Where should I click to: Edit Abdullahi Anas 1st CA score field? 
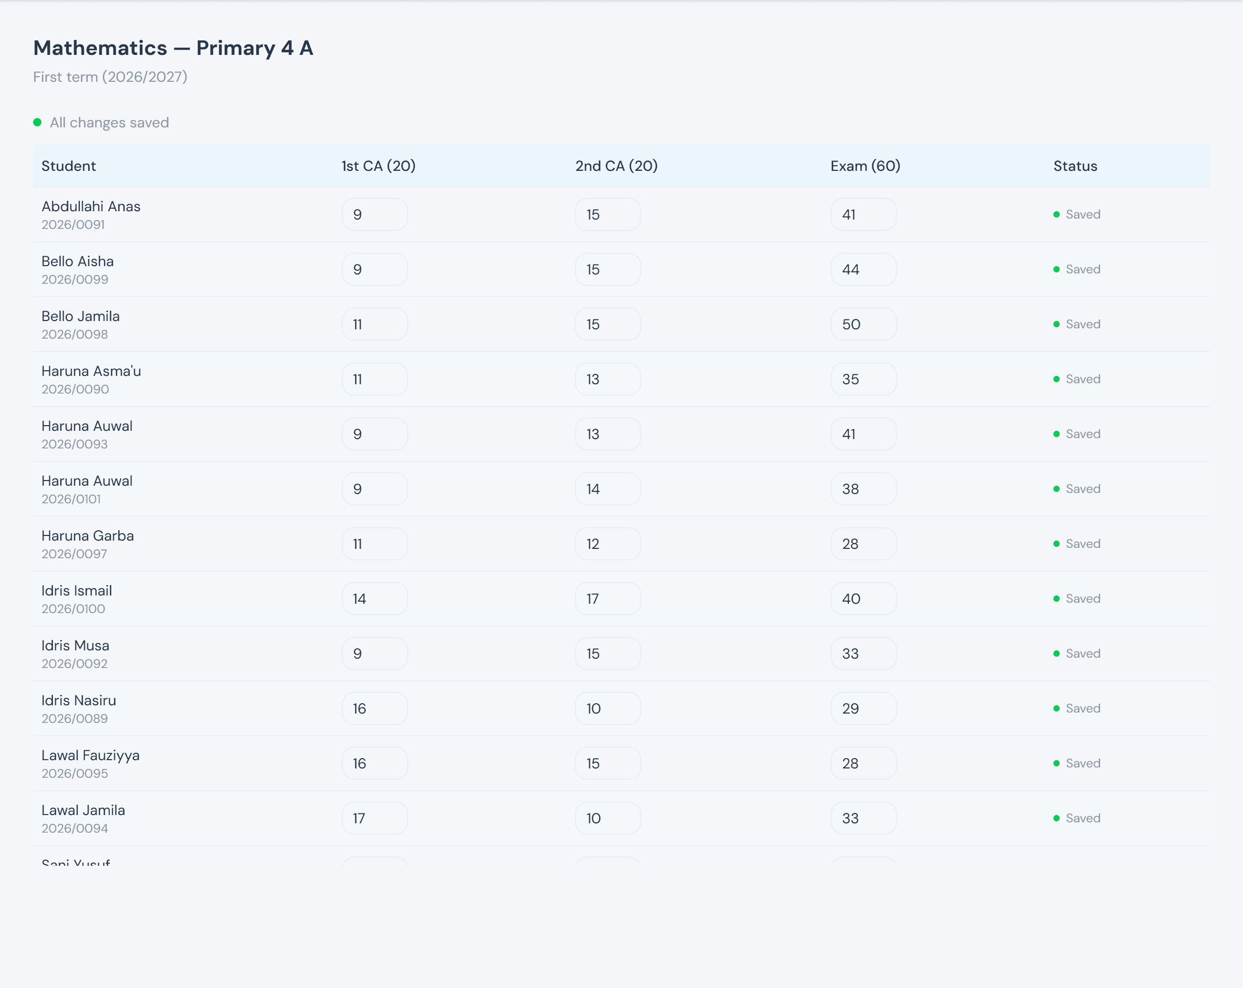375,214
